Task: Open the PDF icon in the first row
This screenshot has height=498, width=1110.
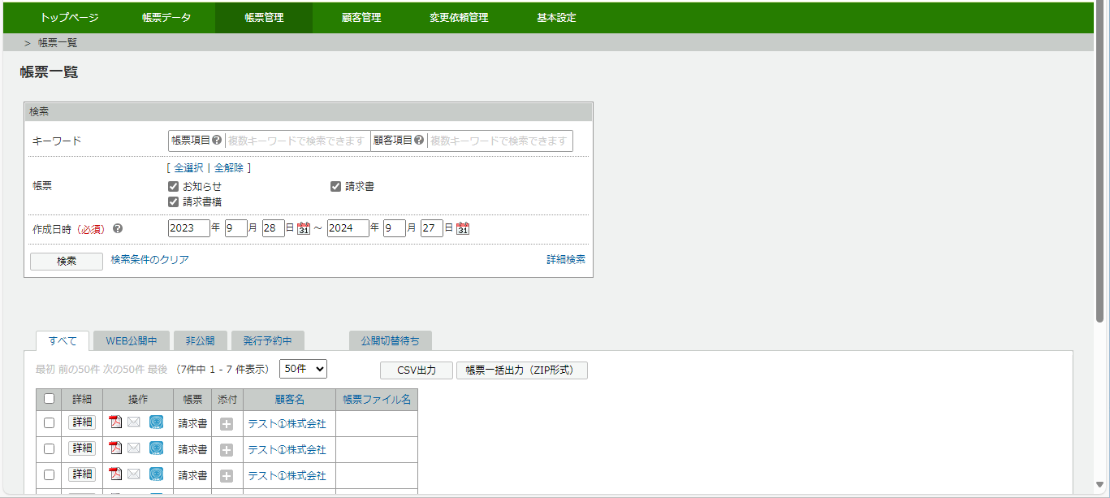Action: 114,422
